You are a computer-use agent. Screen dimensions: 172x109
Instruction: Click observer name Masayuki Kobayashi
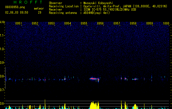(x=98, y=3)
